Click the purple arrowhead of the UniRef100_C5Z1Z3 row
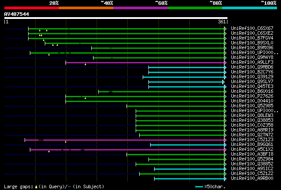 (225, 140)
